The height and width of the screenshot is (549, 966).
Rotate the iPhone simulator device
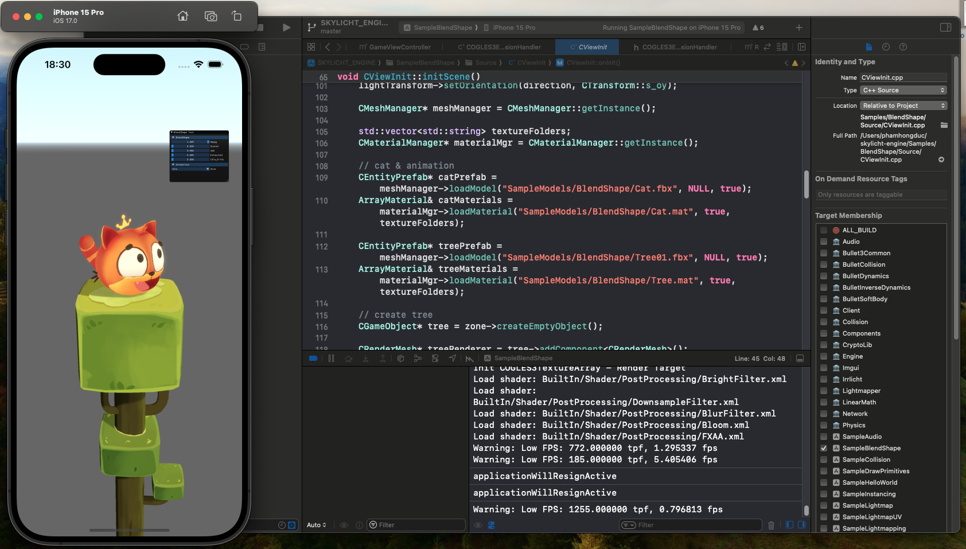(236, 16)
